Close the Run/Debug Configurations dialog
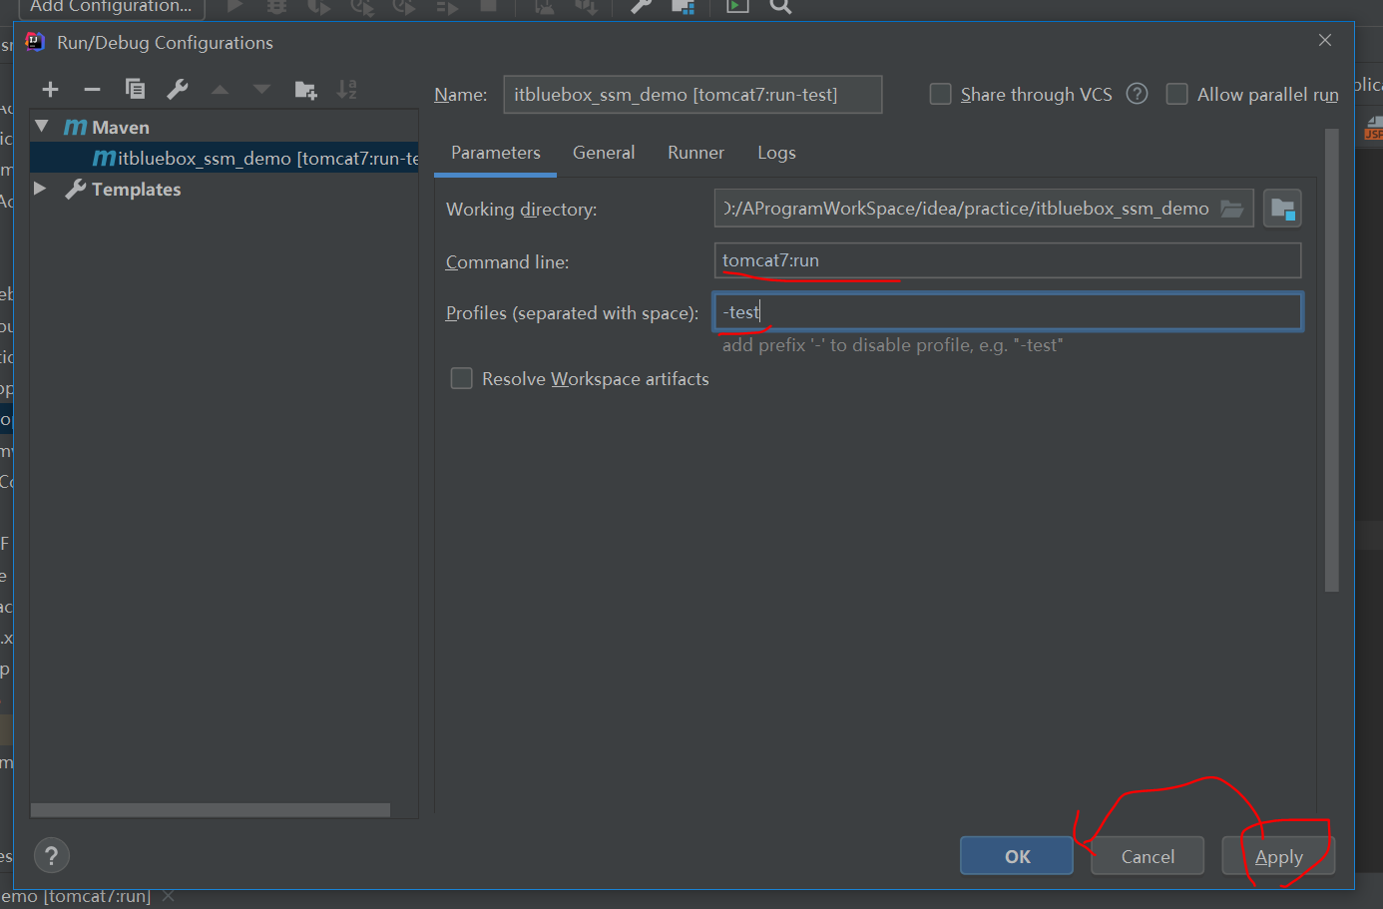This screenshot has width=1383, height=909. pos(1325,40)
